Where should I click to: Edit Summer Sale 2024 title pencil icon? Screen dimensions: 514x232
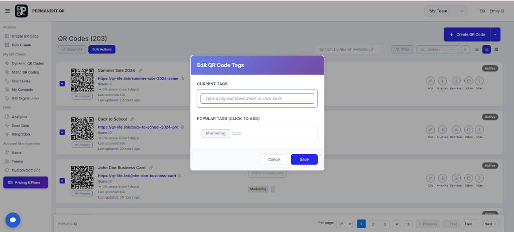click(x=141, y=70)
